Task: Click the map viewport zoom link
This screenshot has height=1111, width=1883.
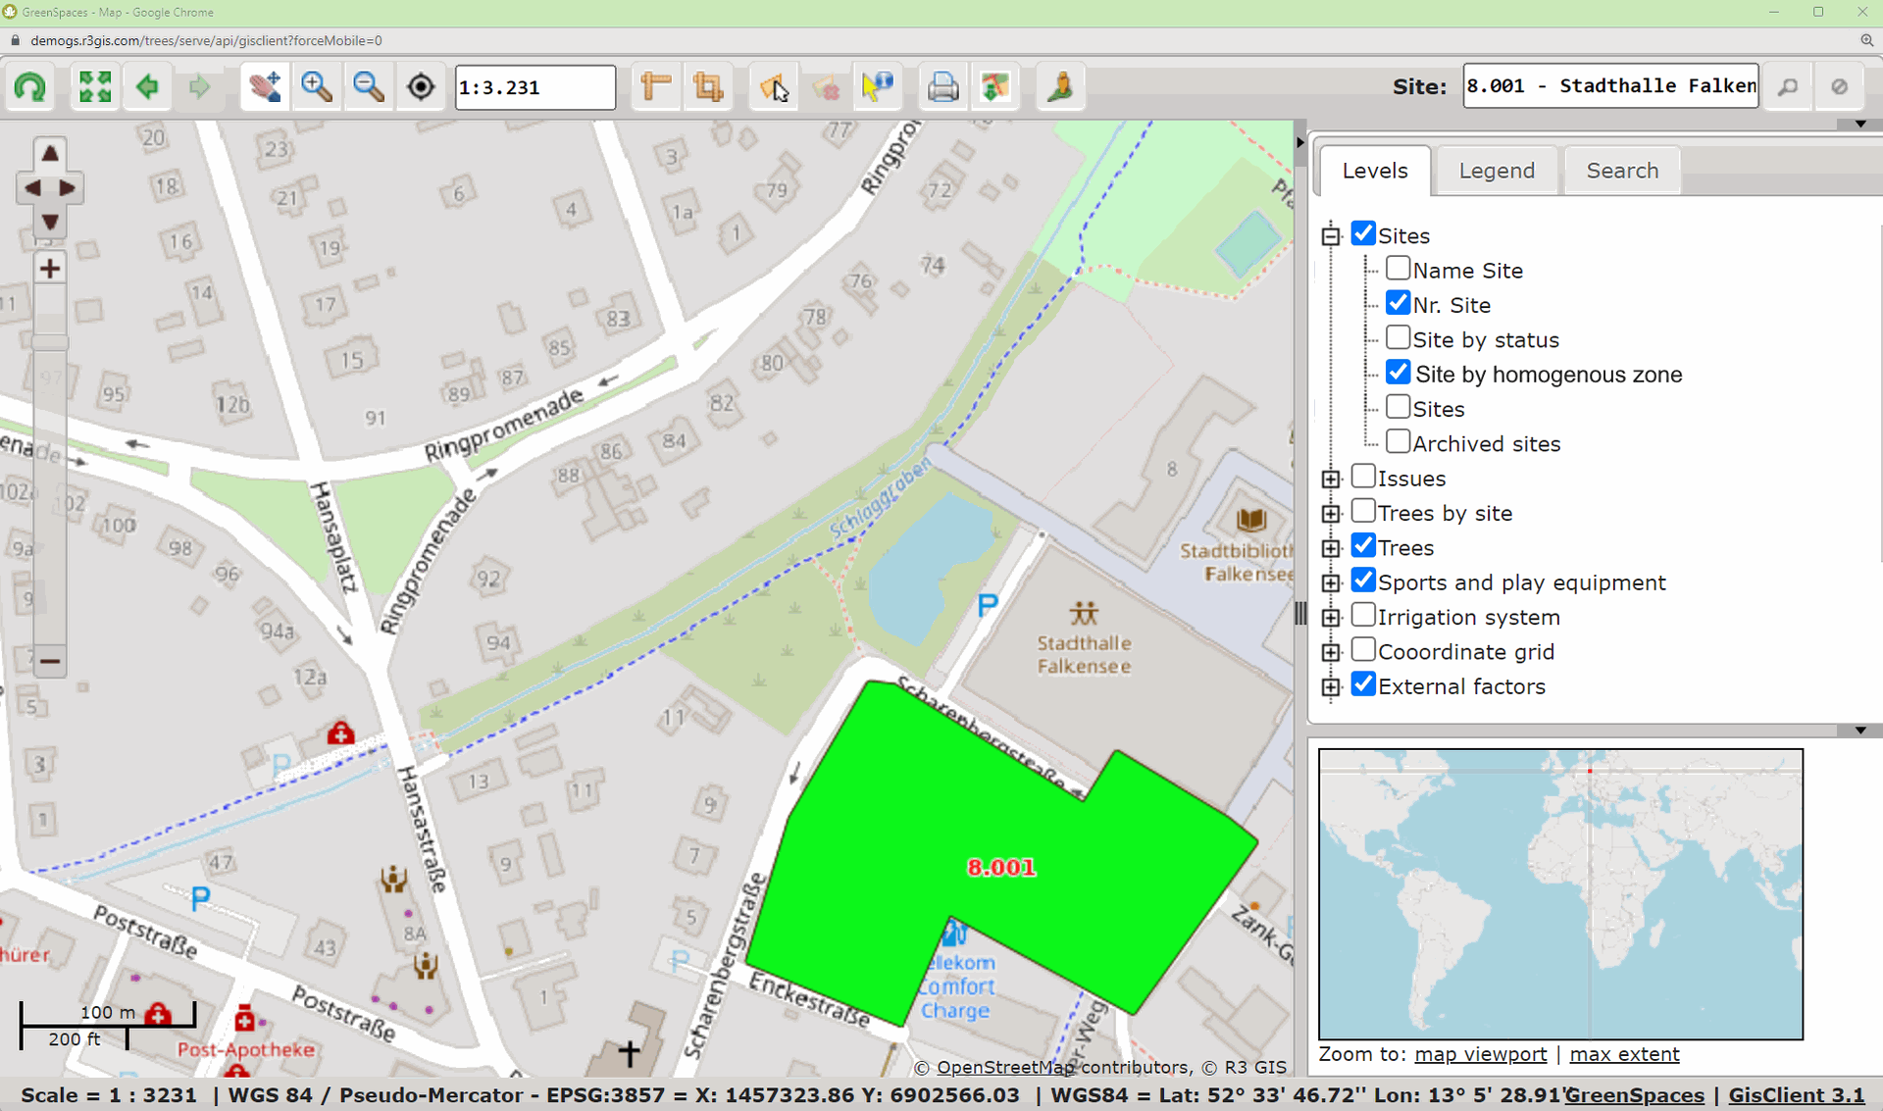Action: (1480, 1054)
